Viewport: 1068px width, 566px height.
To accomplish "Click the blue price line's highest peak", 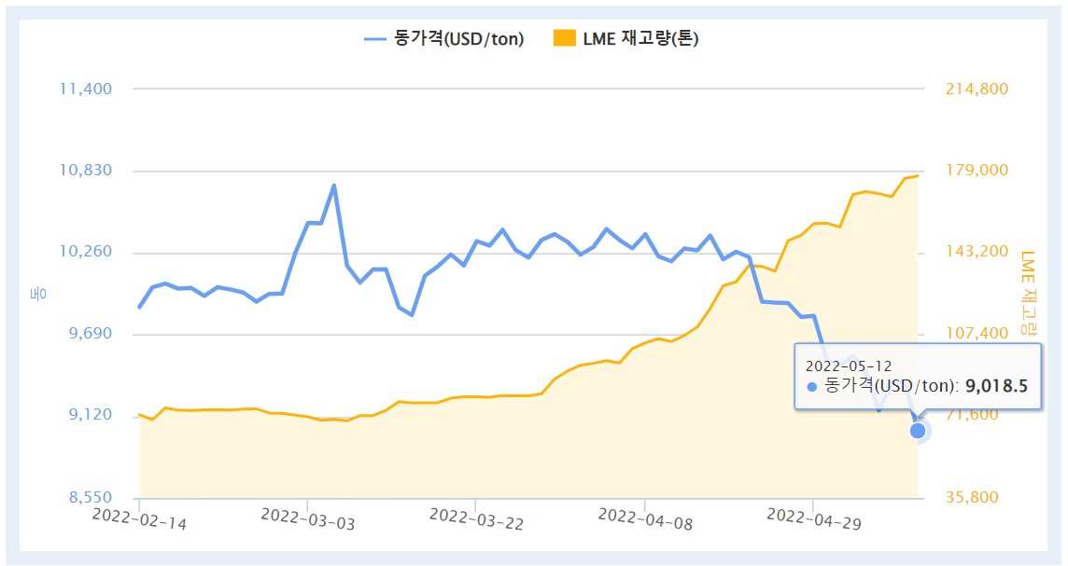I will [x=333, y=186].
